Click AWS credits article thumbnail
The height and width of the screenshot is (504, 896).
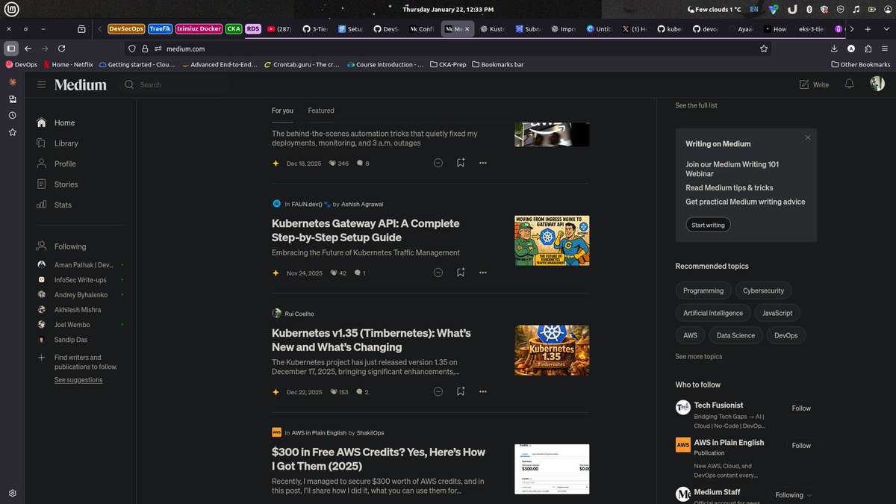(x=552, y=469)
